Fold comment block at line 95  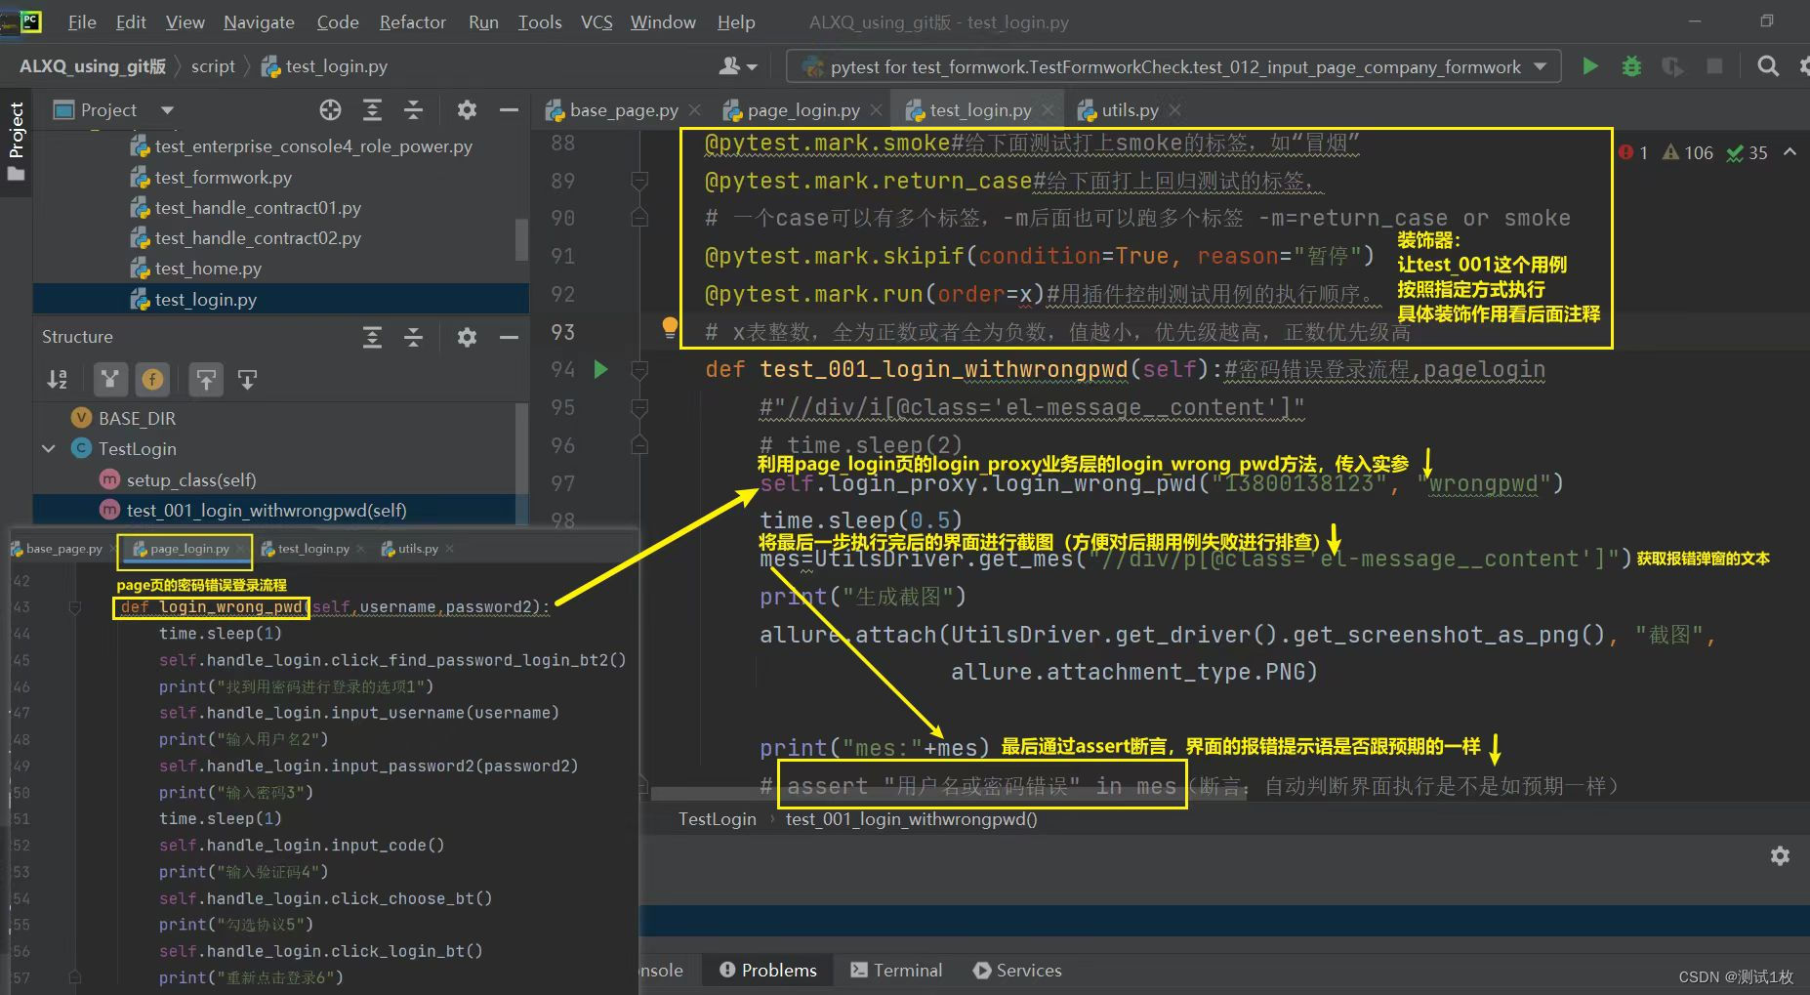[639, 407]
